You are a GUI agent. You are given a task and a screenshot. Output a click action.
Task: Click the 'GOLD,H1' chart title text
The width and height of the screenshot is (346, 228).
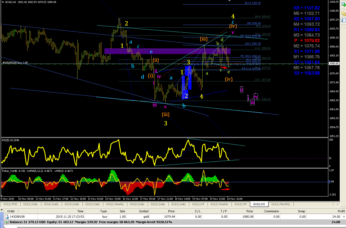tap(11, 2)
